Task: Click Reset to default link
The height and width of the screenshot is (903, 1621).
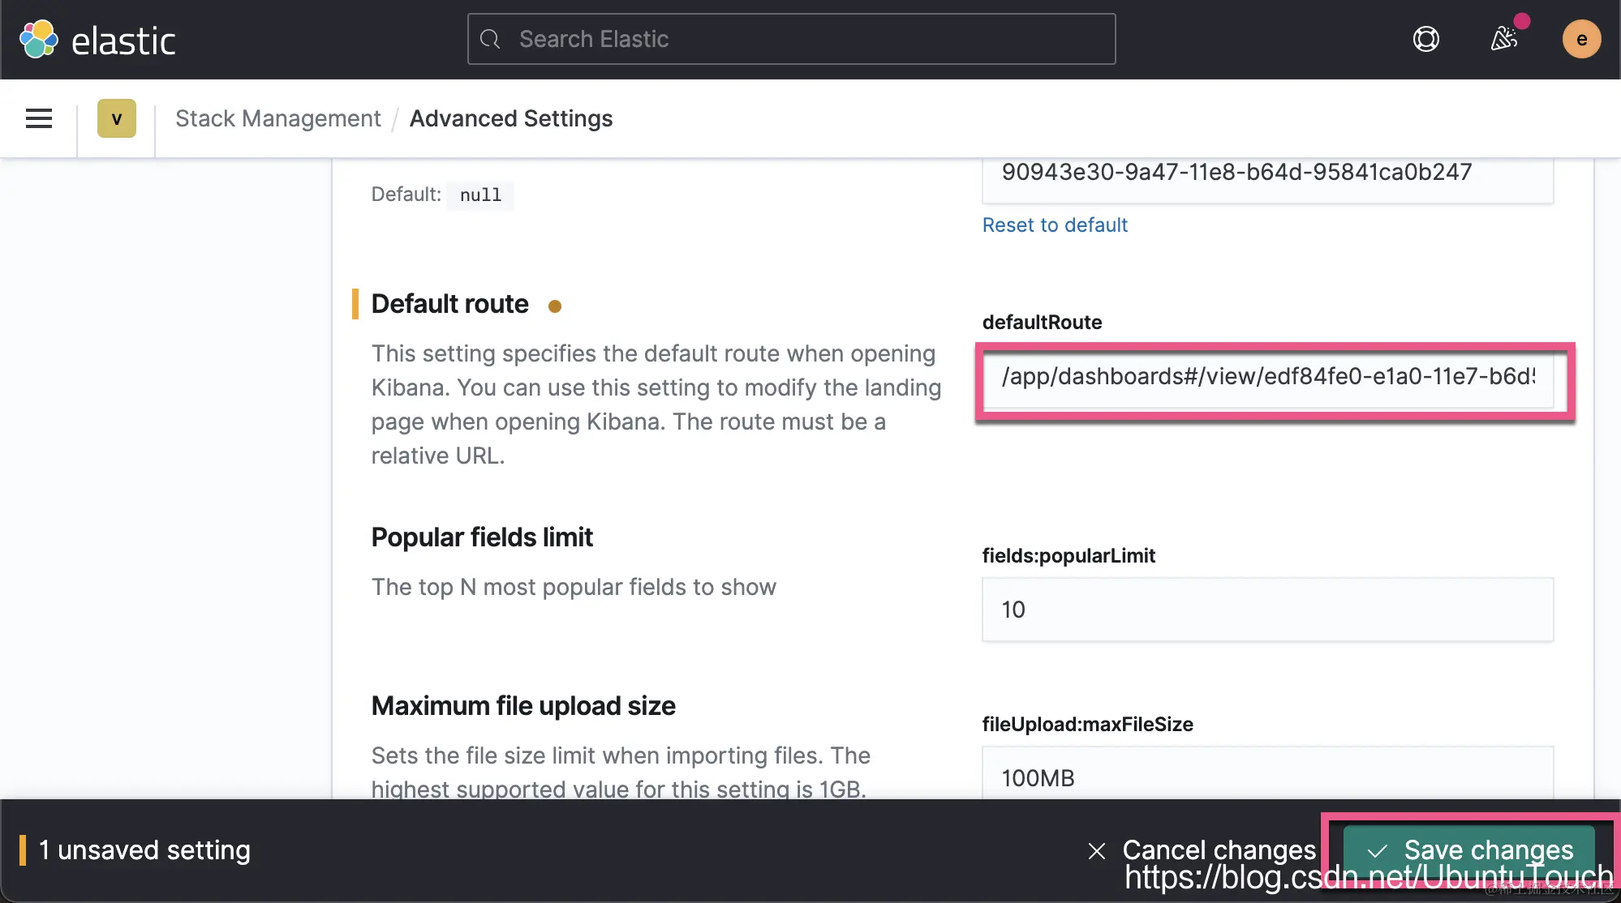Action: 1054,225
